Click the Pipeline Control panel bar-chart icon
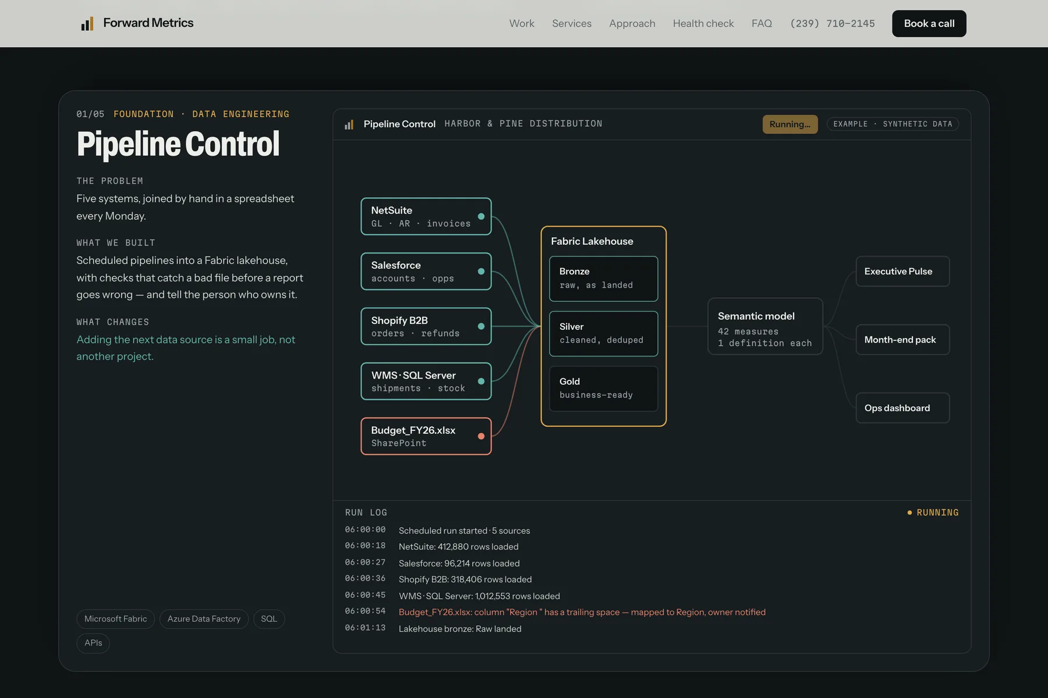 [349, 124]
